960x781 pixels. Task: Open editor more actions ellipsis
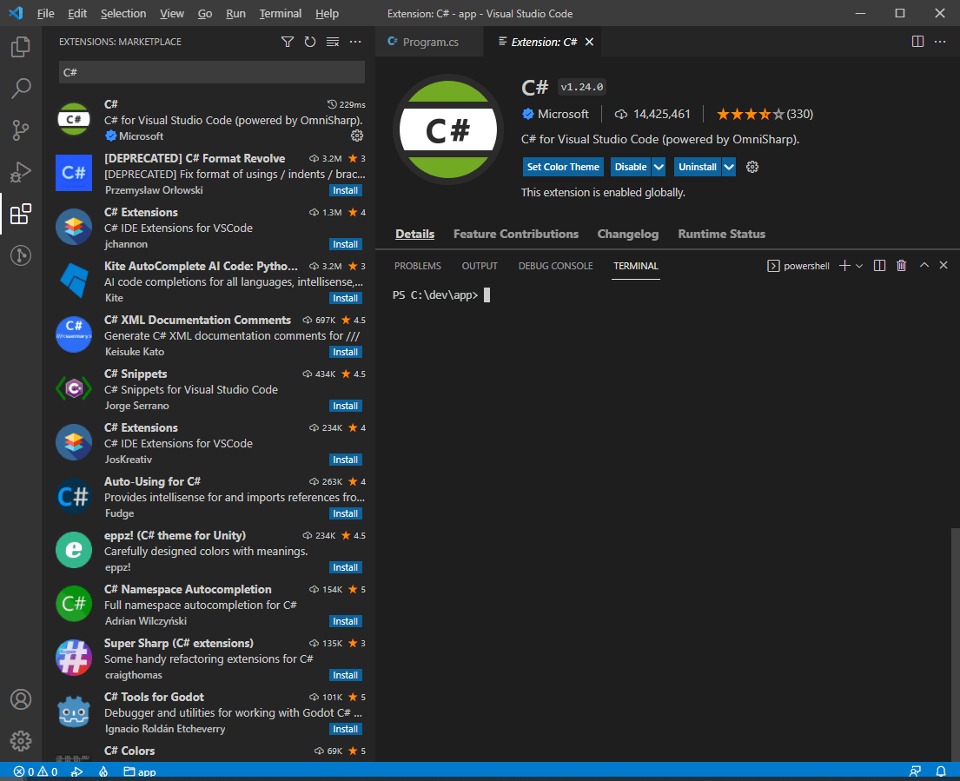tap(940, 42)
